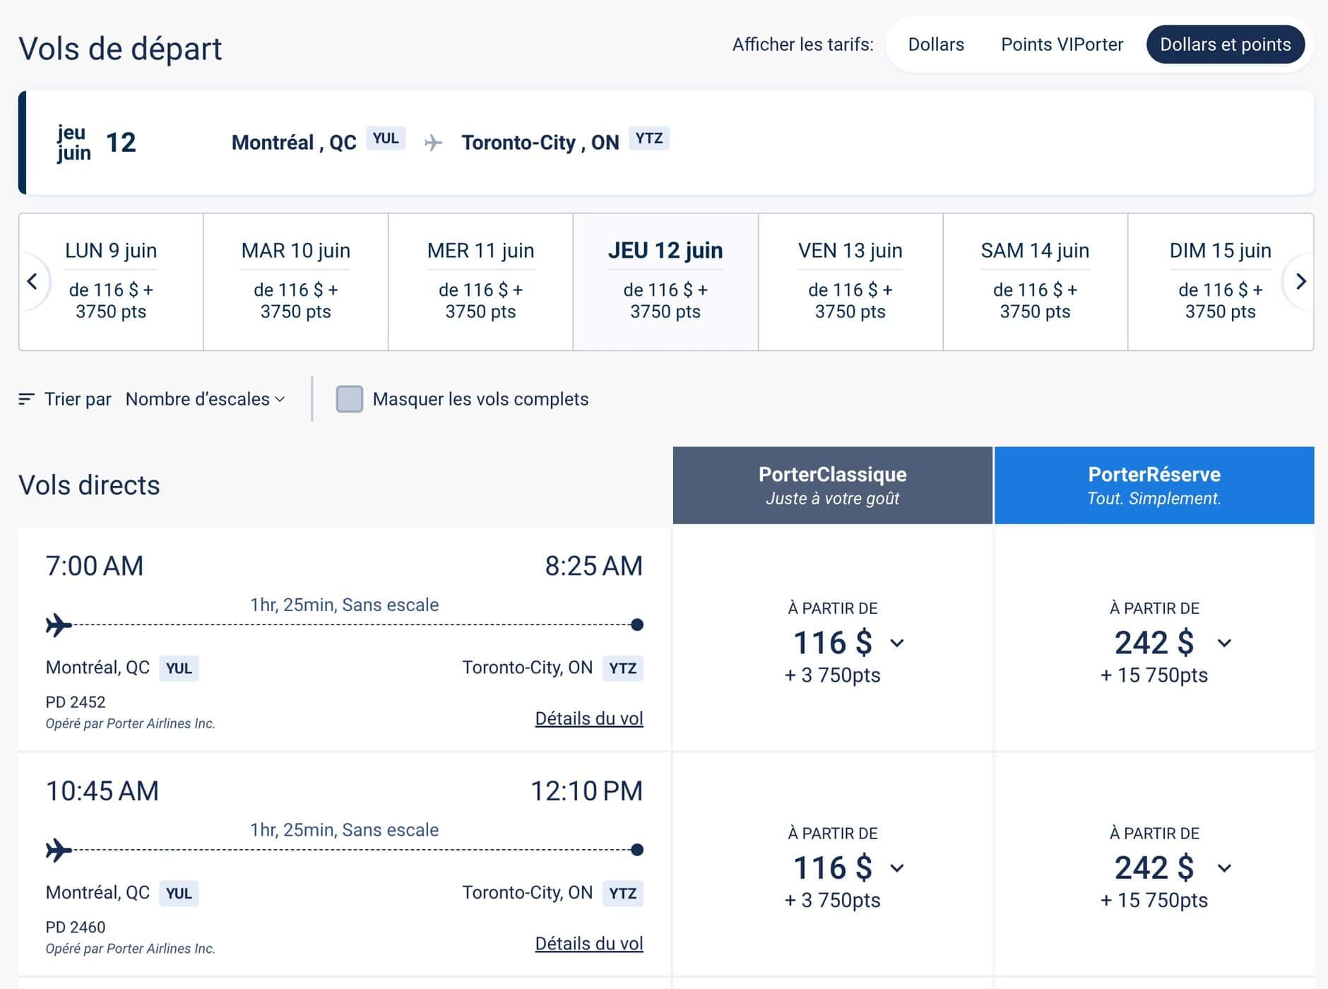Click airplane icon on 7:00 AM flight
The height and width of the screenshot is (989, 1328).
tap(59, 625)
